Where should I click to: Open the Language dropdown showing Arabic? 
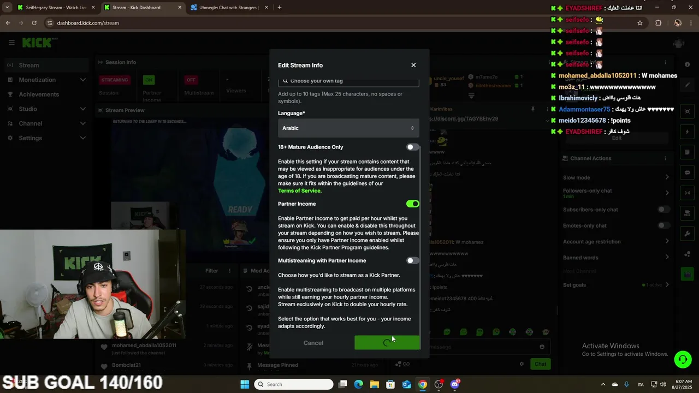click(348, 128)
